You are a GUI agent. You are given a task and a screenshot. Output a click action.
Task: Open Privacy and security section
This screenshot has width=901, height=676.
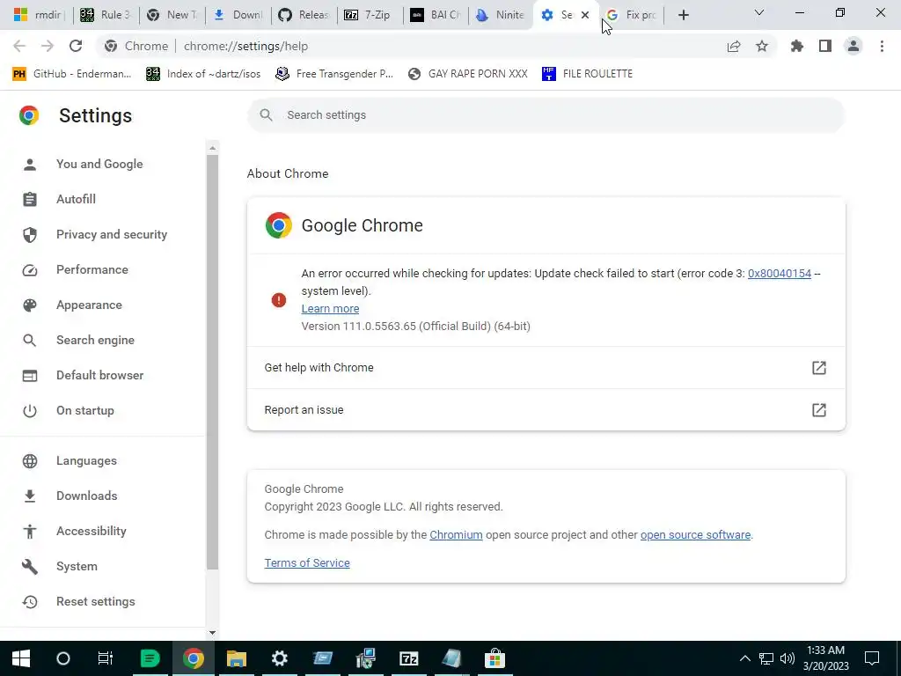[112, 234]
